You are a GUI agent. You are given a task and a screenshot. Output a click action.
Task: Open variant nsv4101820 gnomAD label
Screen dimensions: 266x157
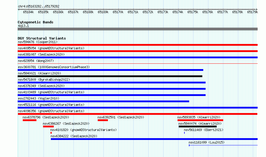coord(83,130)
